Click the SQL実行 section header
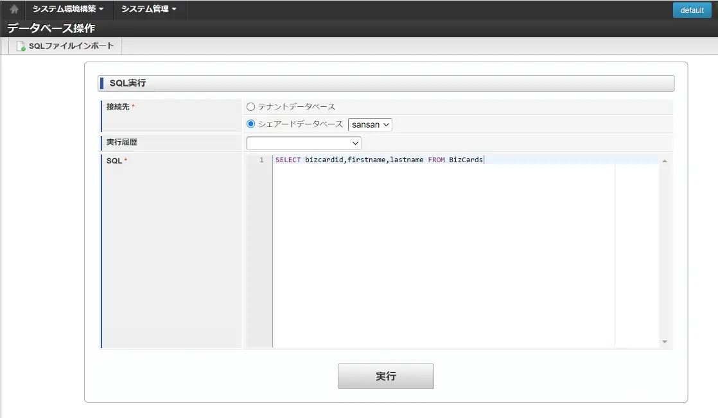 click(x=386, y=83)
